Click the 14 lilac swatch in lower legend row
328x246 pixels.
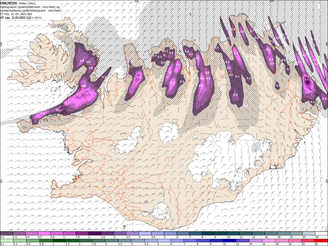[255, 241]
